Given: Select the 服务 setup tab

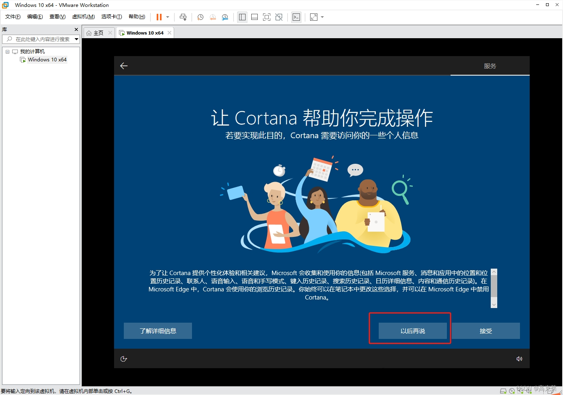Looking at the screenshot, I should click(x=490, y=66).
